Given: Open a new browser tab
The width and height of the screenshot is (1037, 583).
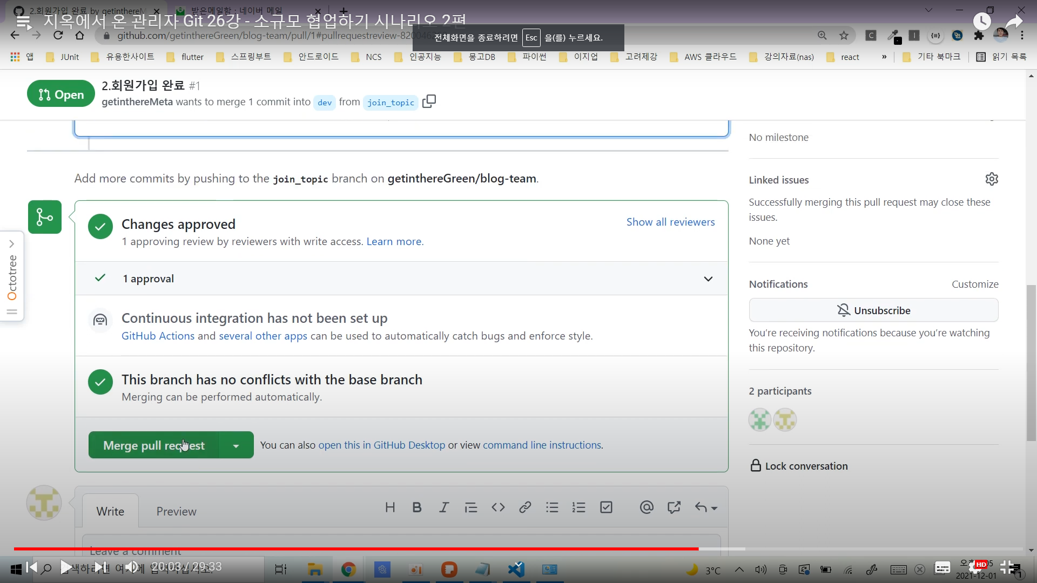Looking at the screenshot, I should (x=343, y=10).
